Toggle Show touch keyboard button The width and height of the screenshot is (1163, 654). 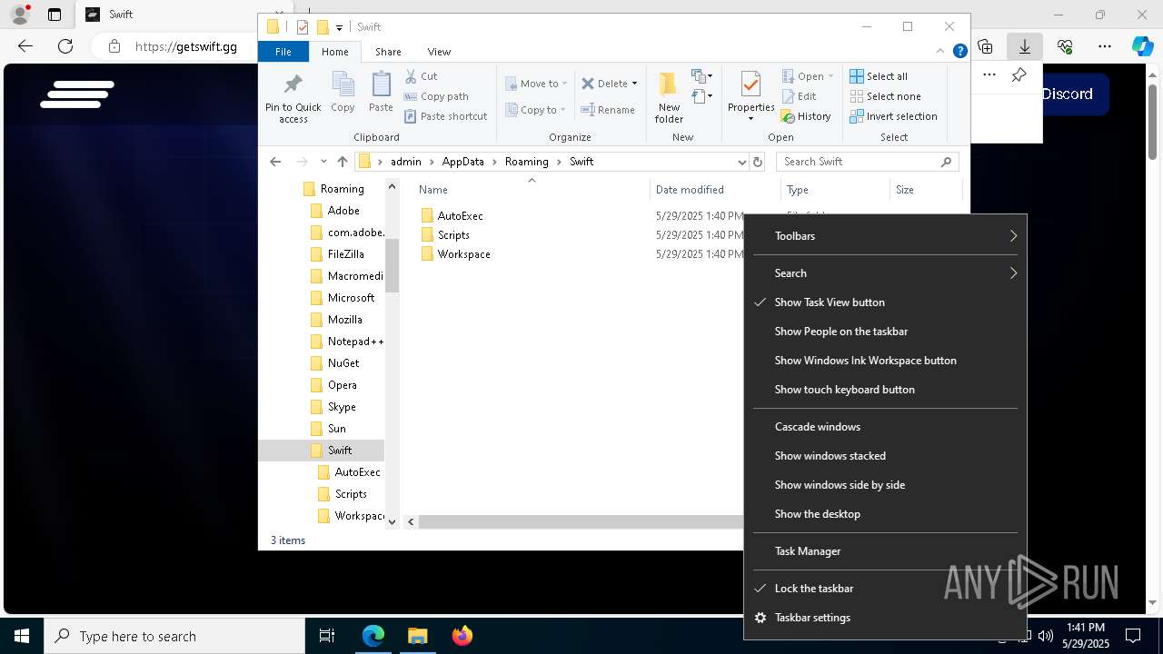tap(885, 390)
